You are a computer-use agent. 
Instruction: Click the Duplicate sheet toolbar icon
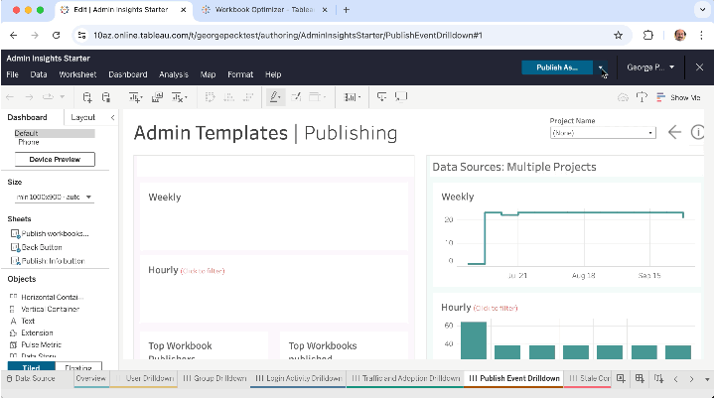pos(157,97)
